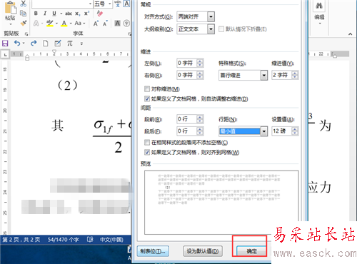The width and height of the screenshot is (357, 264).
Task: Toggle bold formatting (B)
Action: 36,14
